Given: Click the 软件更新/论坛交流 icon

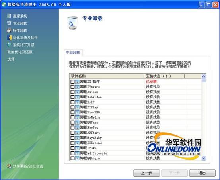Looking at the screenshot, I should [x=9, y=166].
